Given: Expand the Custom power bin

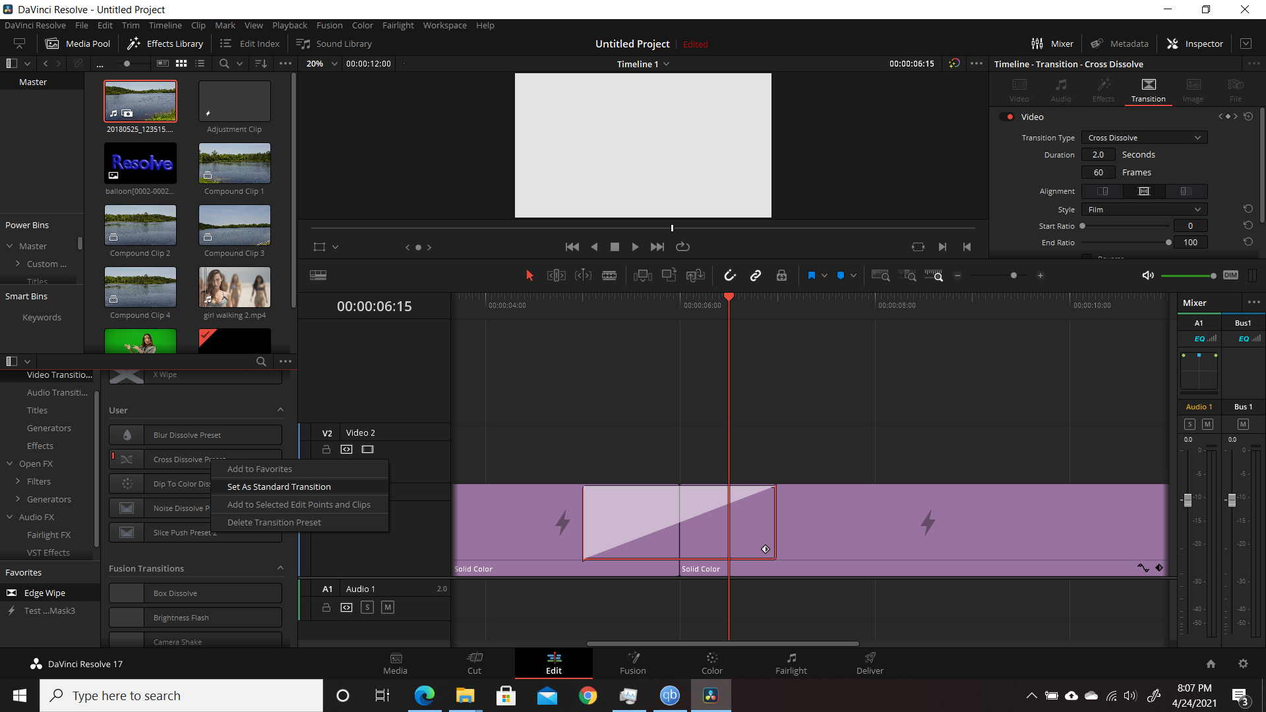Looking at the screenshot, I should pyautogui.click(x=18, y=264).
